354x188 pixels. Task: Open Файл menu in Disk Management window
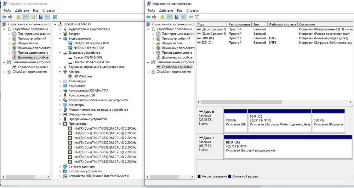151,10
